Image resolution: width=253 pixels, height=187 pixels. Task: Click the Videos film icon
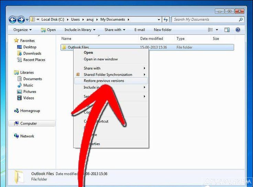click(19, 98)
